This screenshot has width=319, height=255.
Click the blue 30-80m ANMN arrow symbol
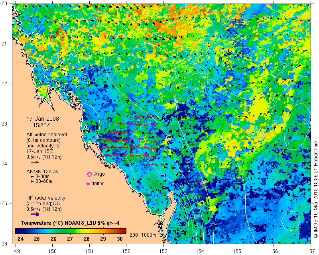pos(32,181)
